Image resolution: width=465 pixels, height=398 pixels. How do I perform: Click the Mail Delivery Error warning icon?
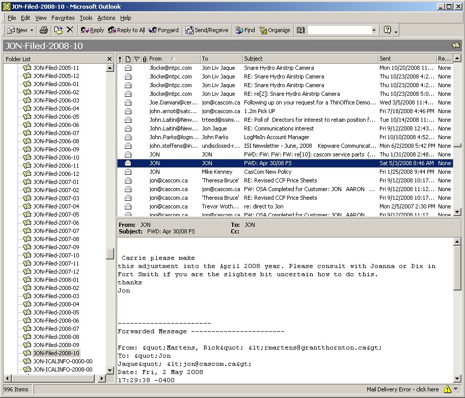coord(447,389)
